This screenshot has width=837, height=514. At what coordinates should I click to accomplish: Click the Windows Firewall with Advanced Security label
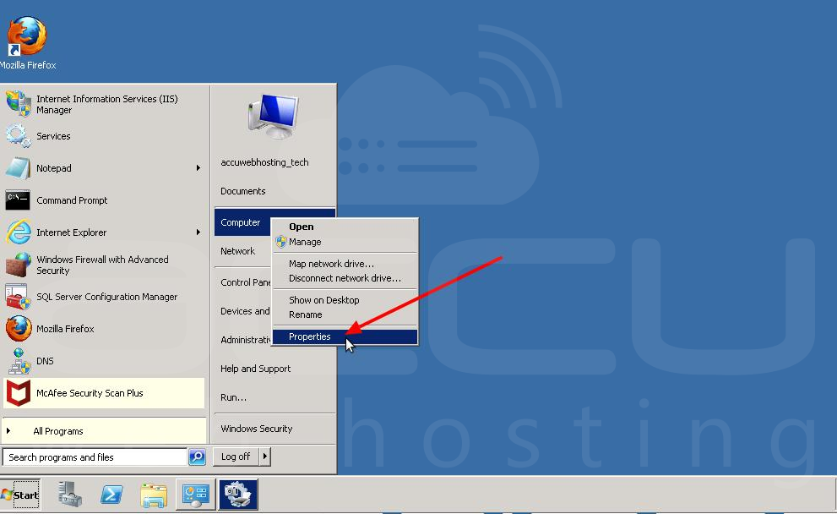tap(102, 265)
